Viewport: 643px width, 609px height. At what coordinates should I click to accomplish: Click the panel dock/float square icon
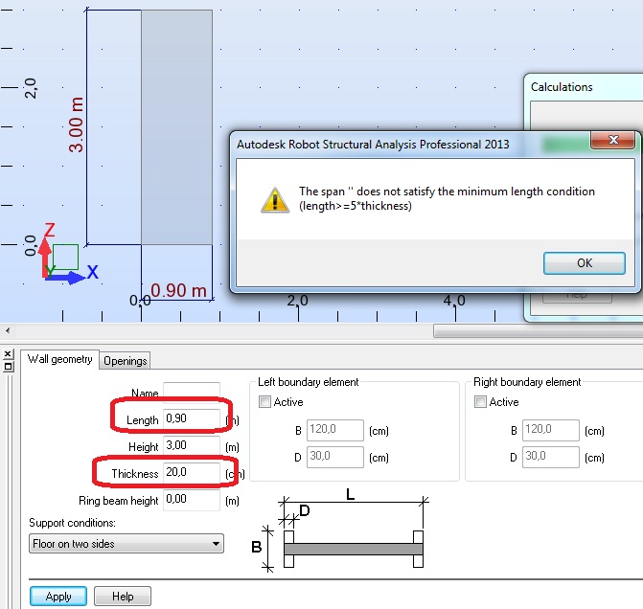(8, 367)
